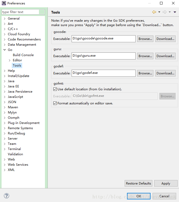Select the Terminal tree item
Screen dimensions: 179x202
(14, 149)
